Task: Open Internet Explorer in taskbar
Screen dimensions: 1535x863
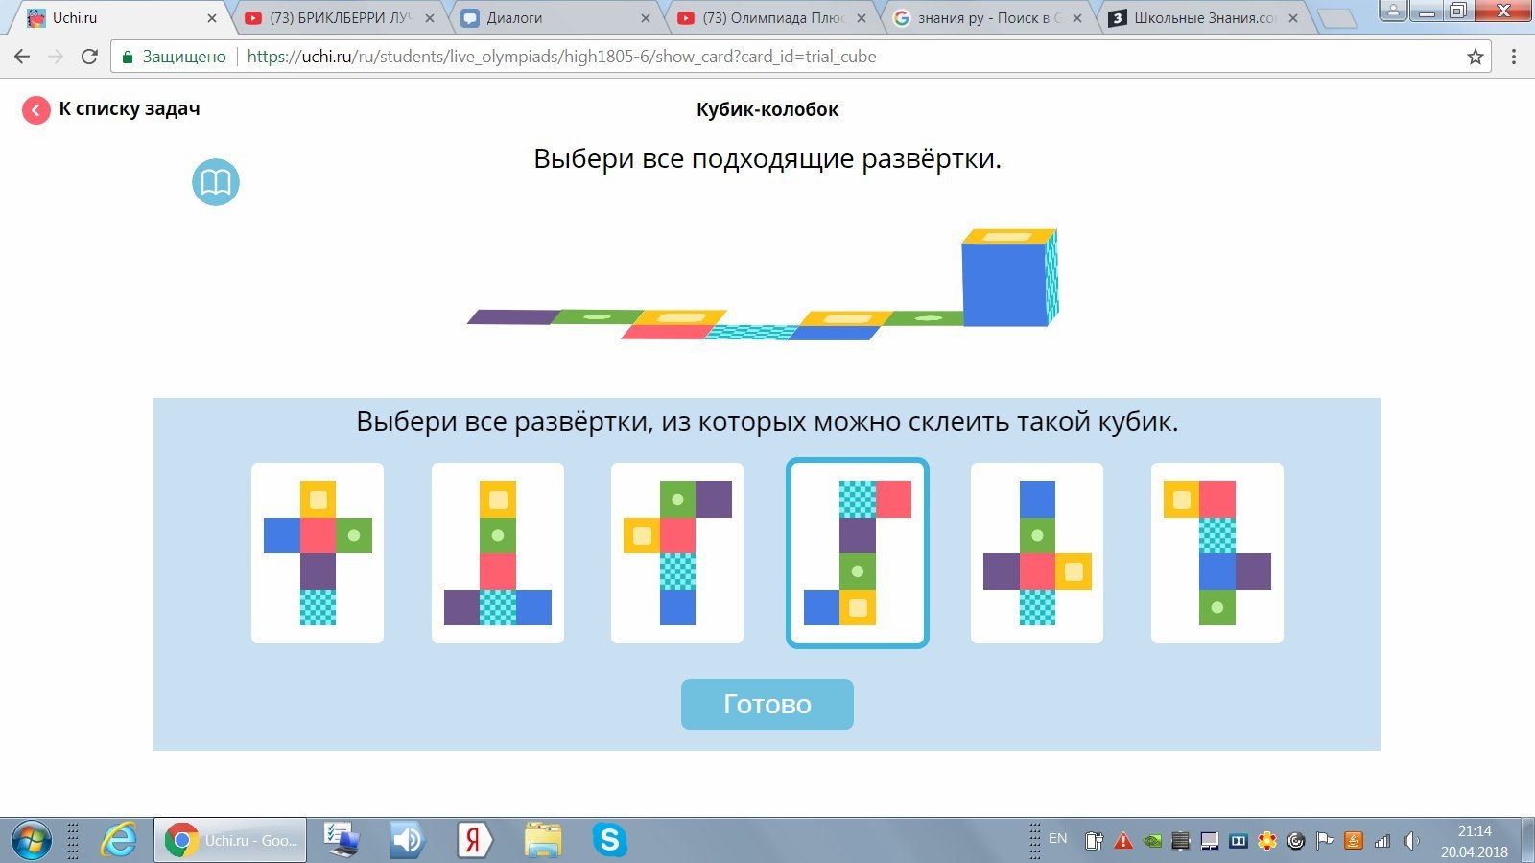Action: pos(120,840)
